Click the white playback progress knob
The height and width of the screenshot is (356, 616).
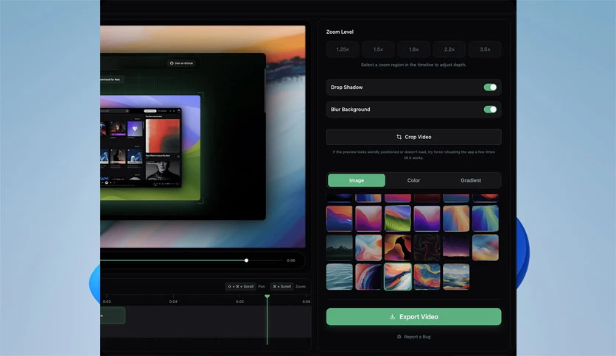click(246, 260)
